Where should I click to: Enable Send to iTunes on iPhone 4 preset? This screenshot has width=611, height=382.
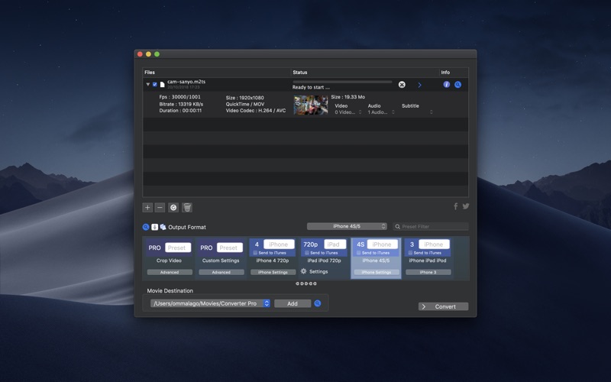[255, 253]
